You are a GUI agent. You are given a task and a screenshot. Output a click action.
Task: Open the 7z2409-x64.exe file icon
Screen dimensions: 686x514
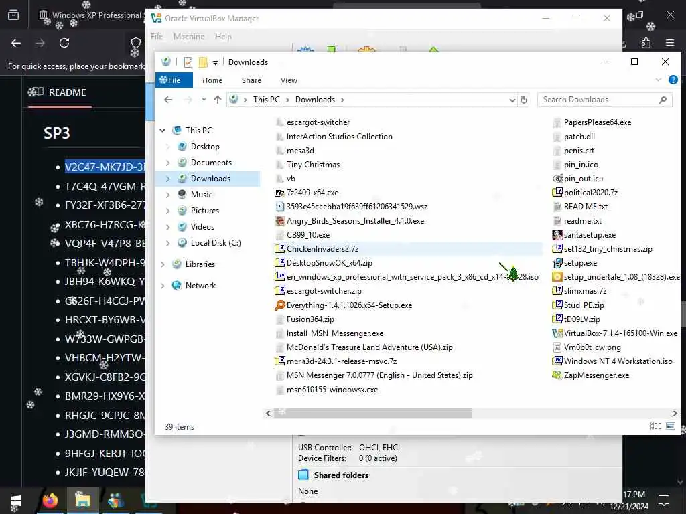tap(279, 193)
